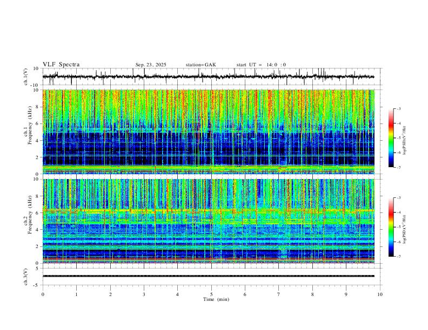Screen dimensions: 428x330
Task: Click the "station=GAK" header label
Action: [200, 65]
